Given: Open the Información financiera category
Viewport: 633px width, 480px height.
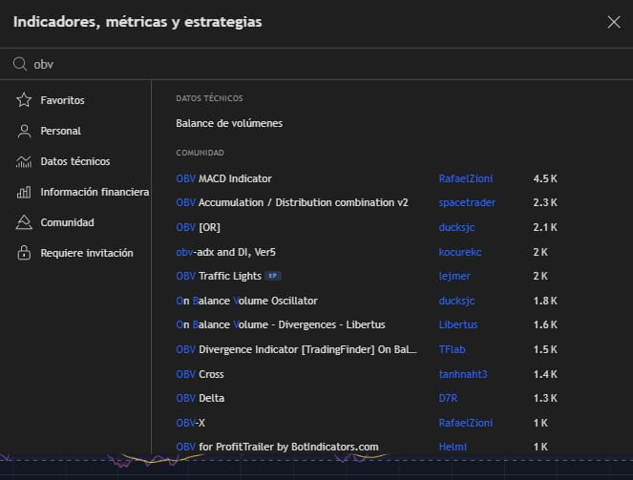Looking at the screenshot, I should pyautogui.click(x=95, y=192).
